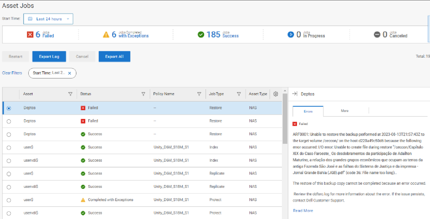Remove the Start Time filter chip

coord(69,73)
